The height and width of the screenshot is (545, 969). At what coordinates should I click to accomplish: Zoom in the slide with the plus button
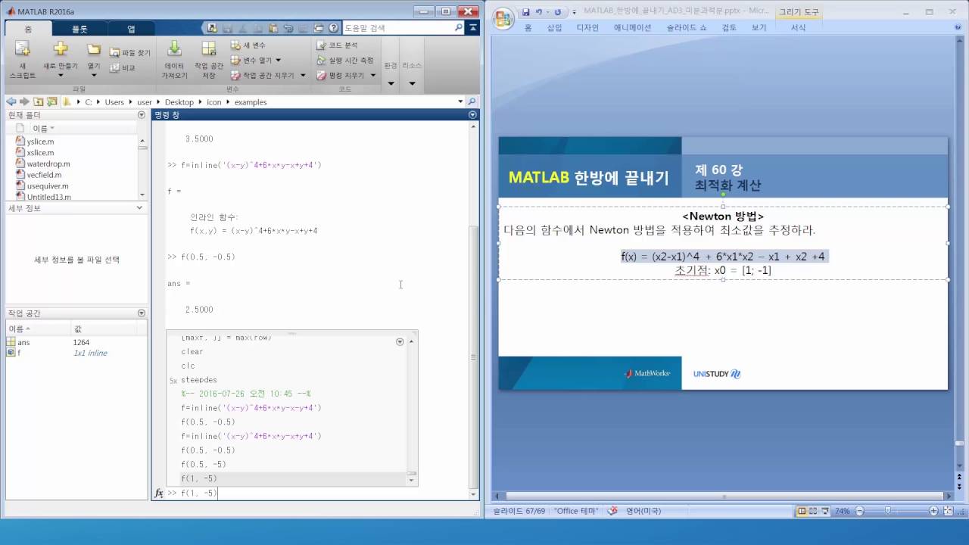pyautogui.click(x=933, y=511)
